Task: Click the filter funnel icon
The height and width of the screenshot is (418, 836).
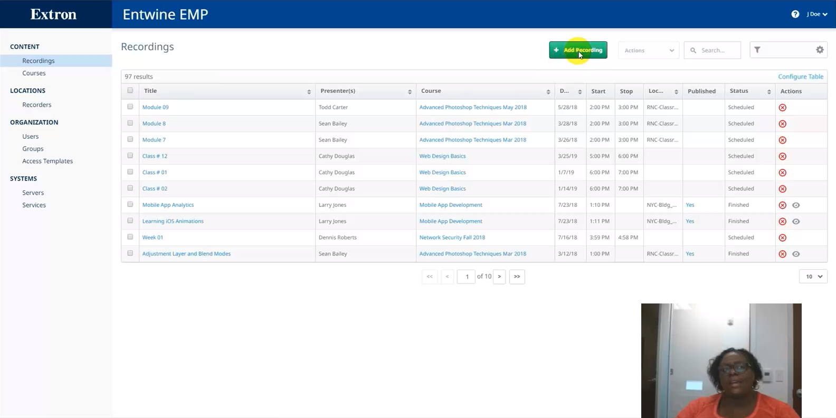Action: [x=757, y=50]
